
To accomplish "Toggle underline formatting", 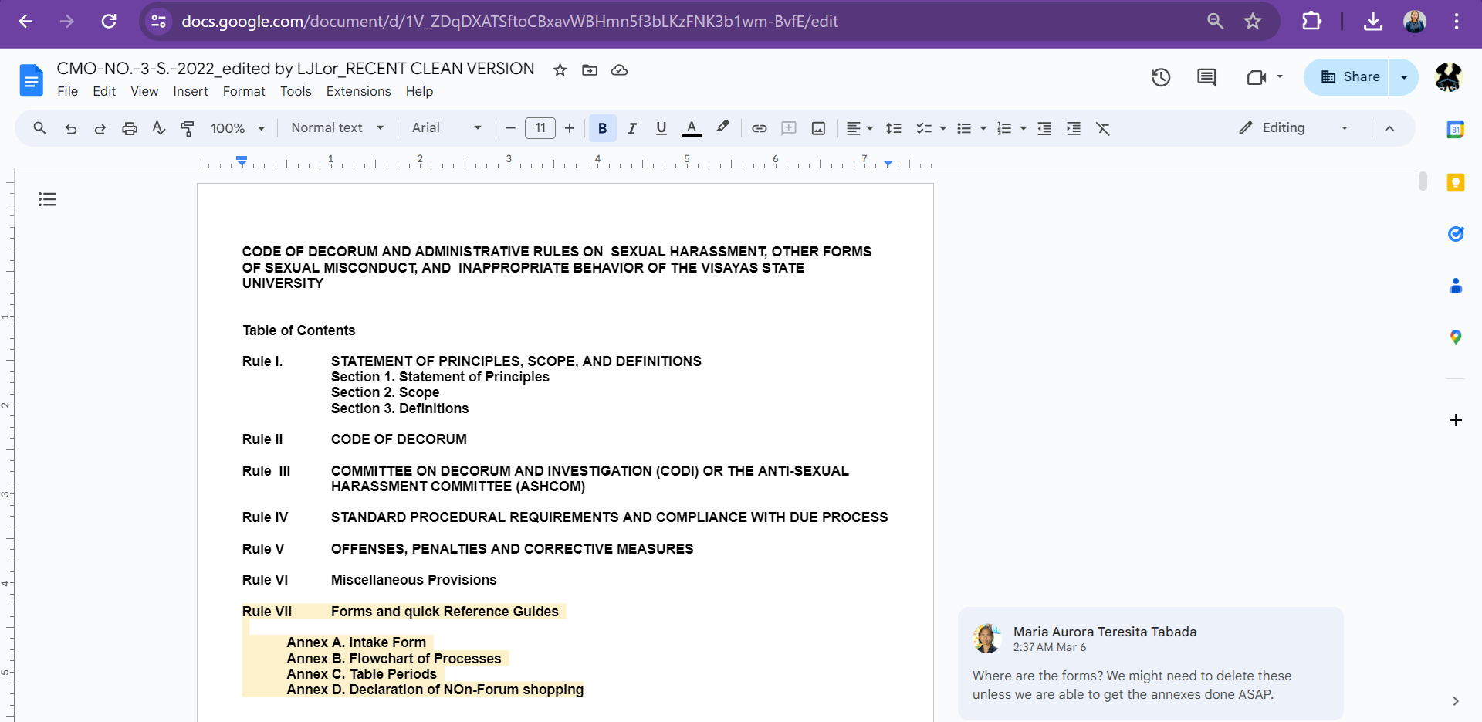I will pos(661,128).
